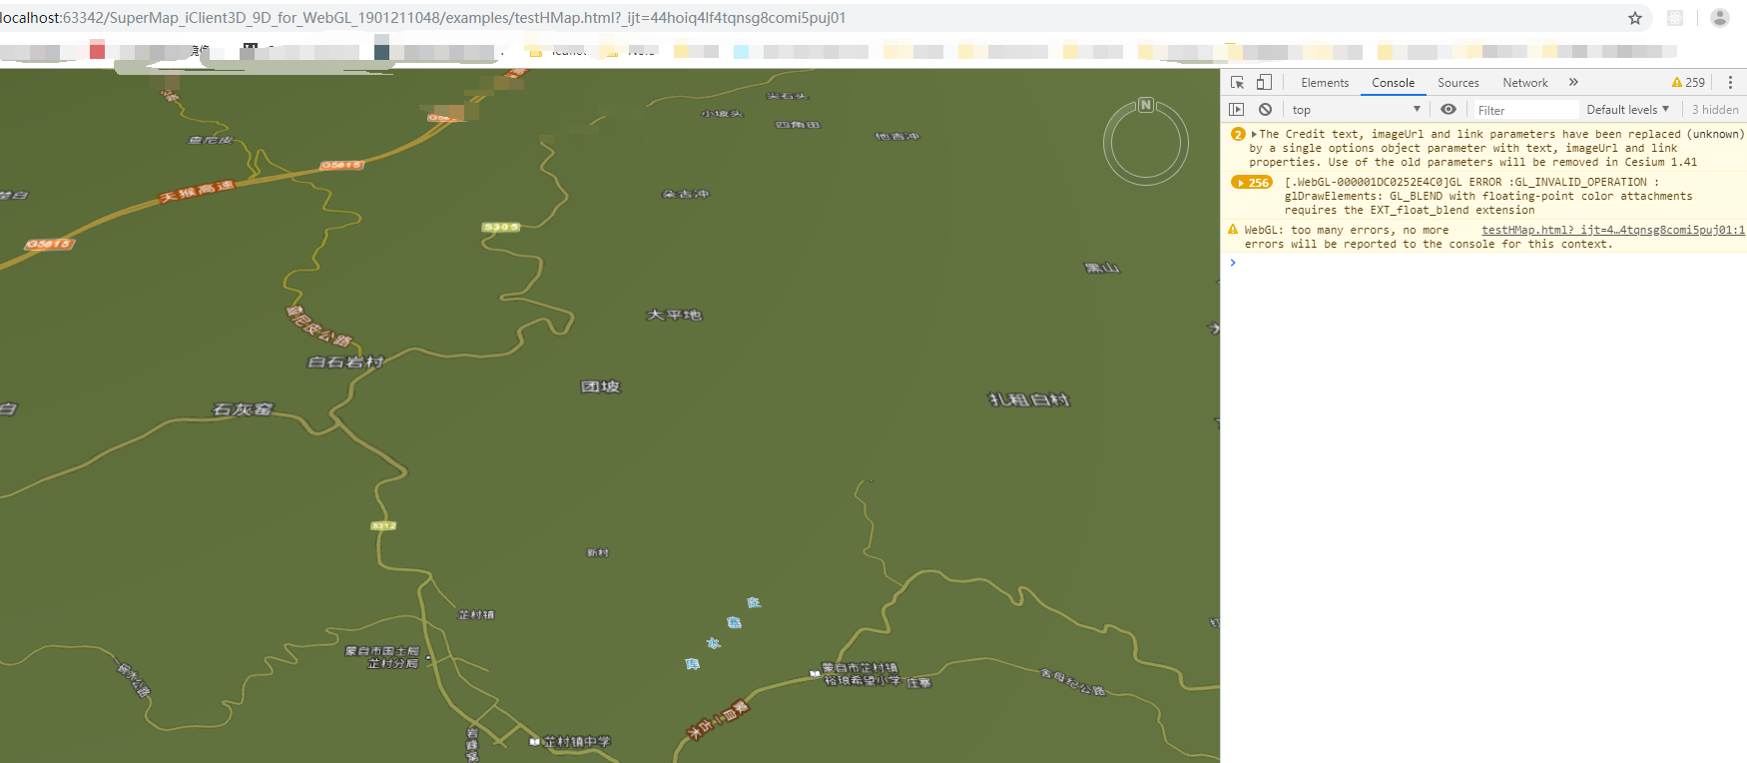
Task: Click the 扎租白村 map label
Action: point(1029,399)
